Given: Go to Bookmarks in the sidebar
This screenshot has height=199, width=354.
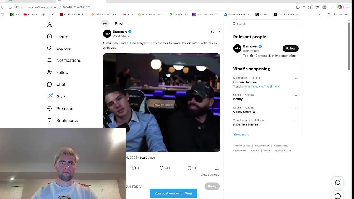Looking at the screenshot, I should click(x=67, y=121).
